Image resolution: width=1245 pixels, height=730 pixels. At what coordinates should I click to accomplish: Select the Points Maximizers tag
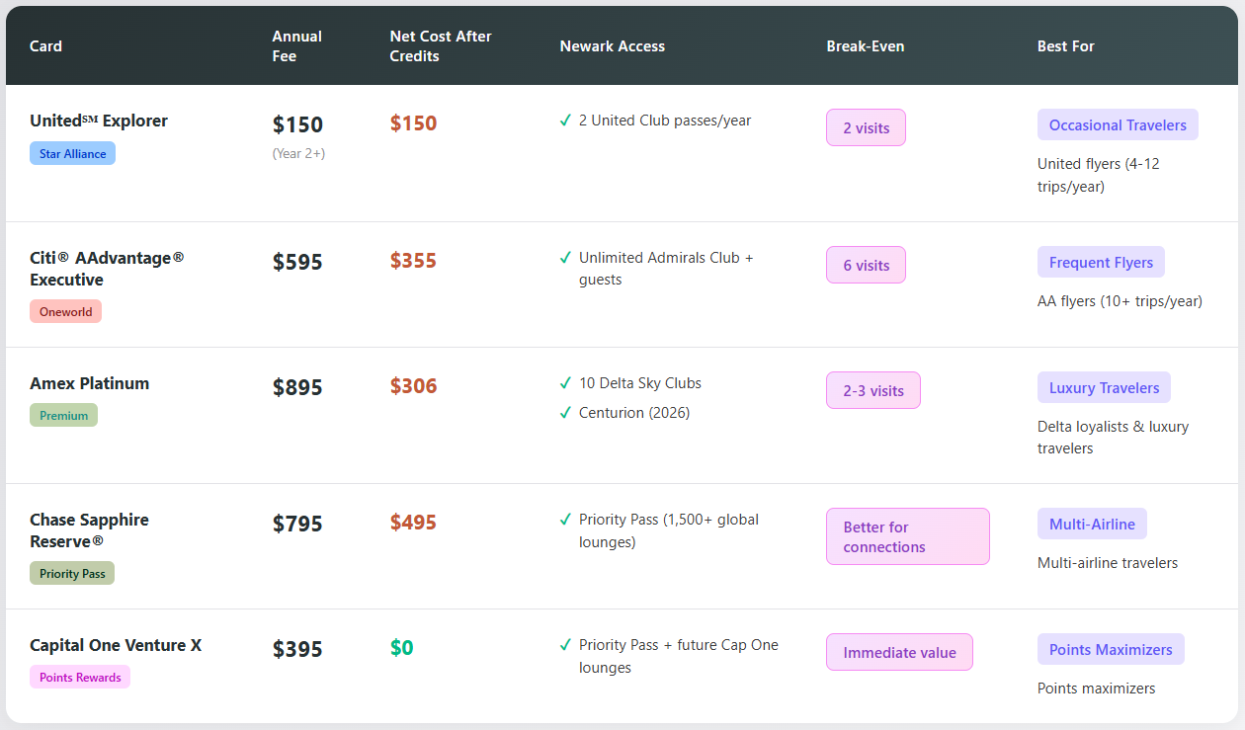pos(1111,649)
